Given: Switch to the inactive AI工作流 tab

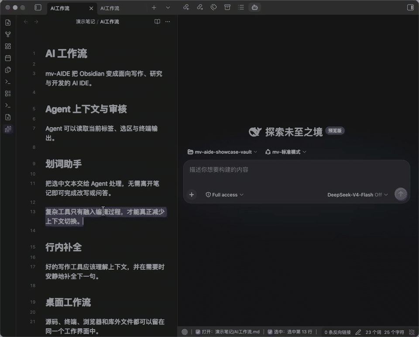Looking at the screenshot, I should 110,8.
